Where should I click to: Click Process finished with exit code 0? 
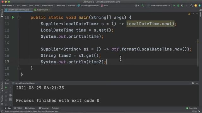[58, 100]
